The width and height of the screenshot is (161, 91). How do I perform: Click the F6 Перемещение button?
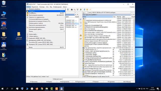coord(80,82)
